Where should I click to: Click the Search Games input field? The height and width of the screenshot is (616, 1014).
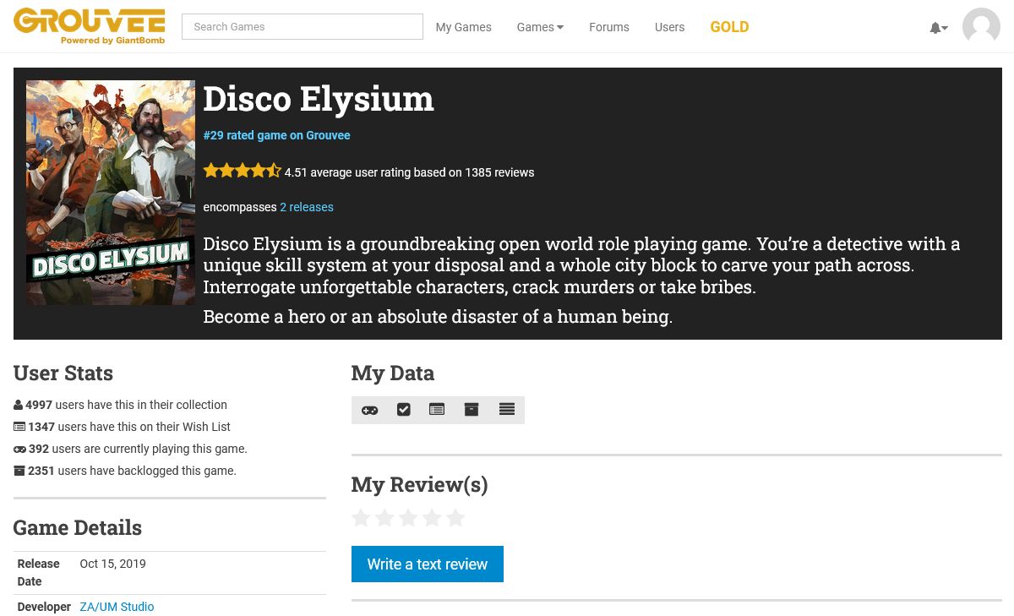[302, 27]
